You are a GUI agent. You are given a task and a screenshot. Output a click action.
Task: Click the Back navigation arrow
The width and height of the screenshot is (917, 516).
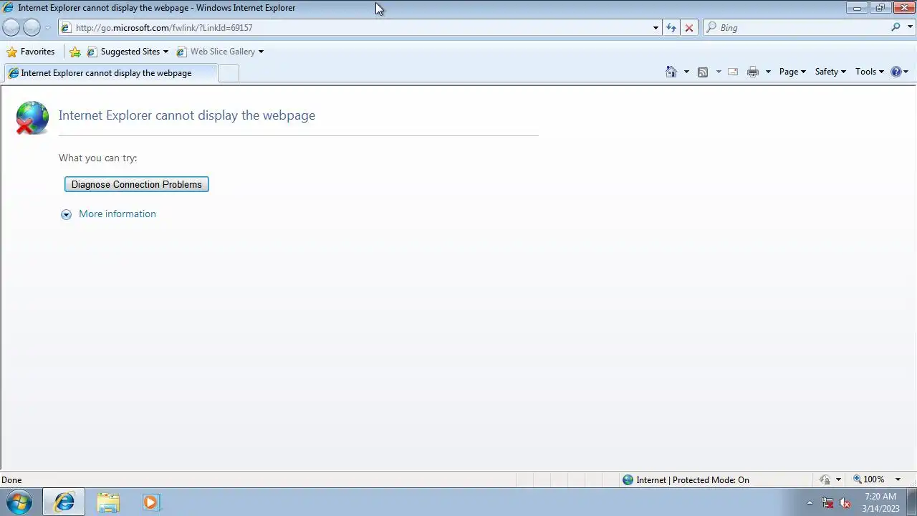pyautogui.click(x=11, y=27)
